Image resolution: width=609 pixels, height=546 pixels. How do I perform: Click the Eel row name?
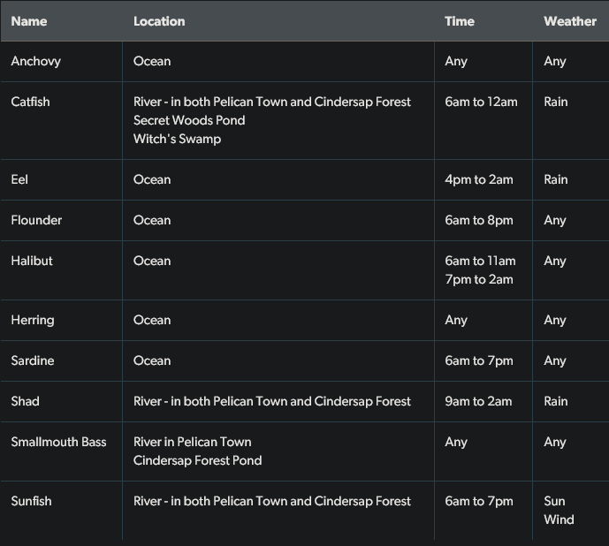(19, 179)
